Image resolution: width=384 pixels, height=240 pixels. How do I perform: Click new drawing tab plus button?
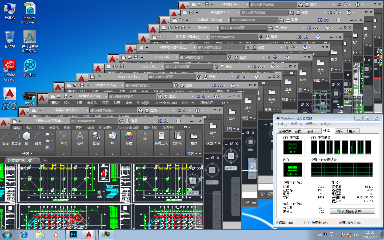click(x=45, y=161)
